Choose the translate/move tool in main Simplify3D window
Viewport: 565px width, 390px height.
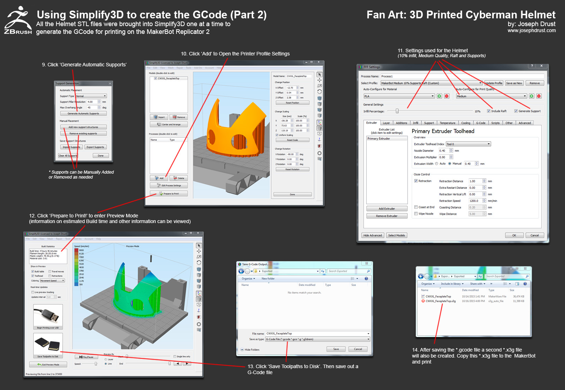tap(319, 80)
